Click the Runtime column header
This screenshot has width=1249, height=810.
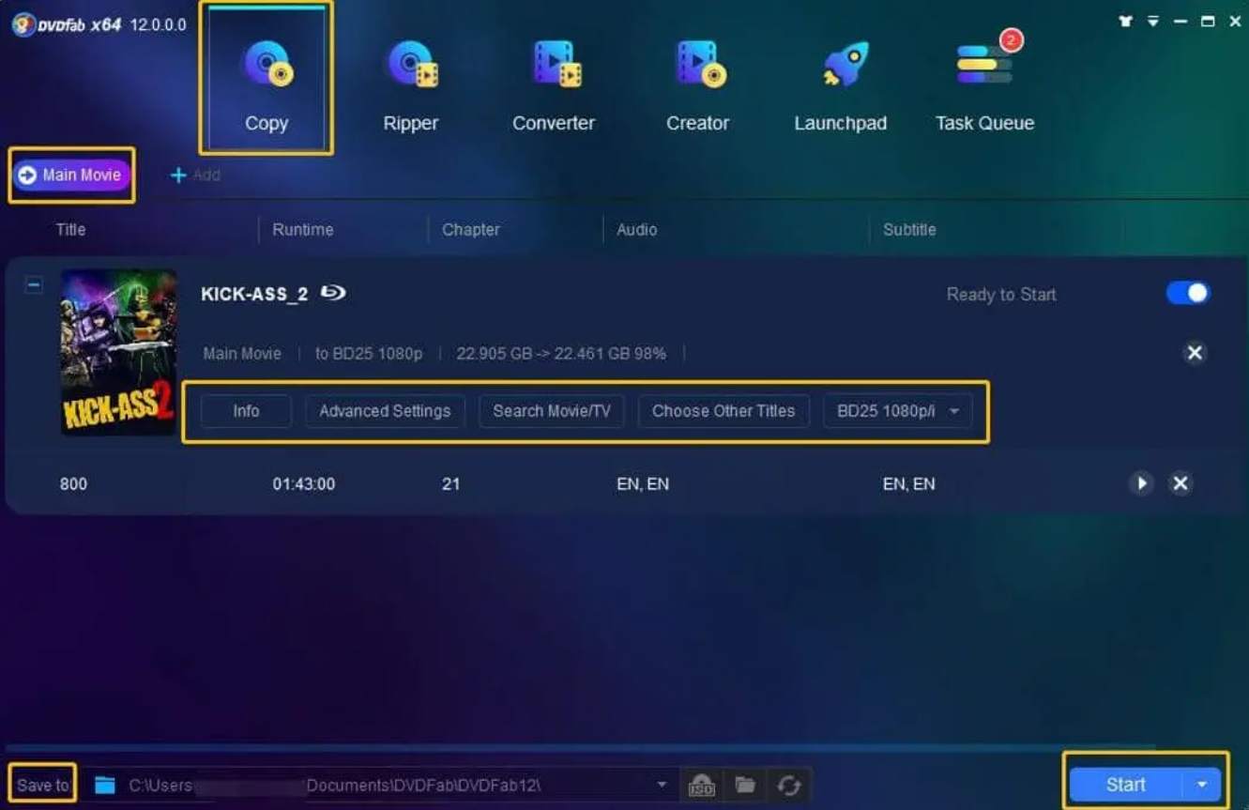[x=302, y=229]
